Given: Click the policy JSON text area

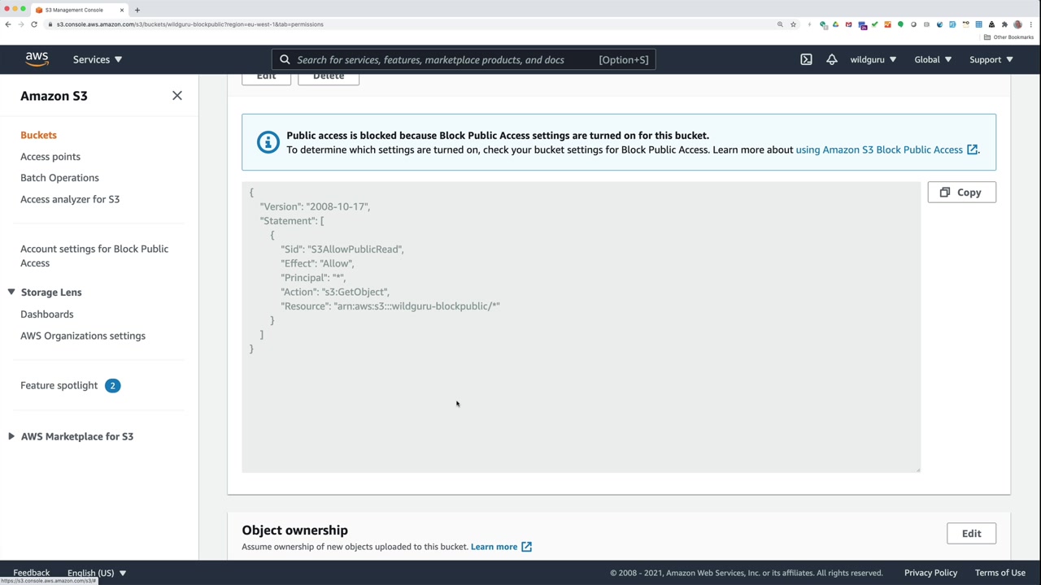Looking at the screenshot, I should [581, 327].
